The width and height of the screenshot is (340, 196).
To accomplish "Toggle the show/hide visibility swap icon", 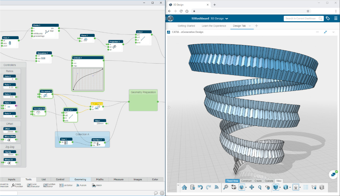I will click(x=234, y=188).
